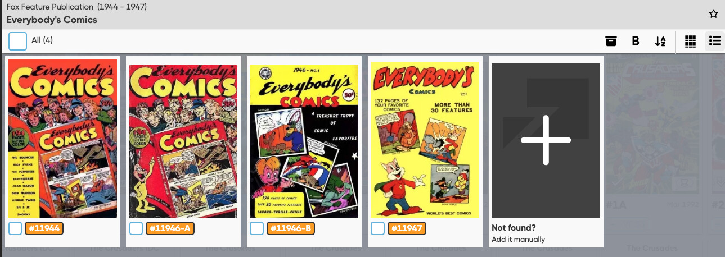The width and height of the screenshot is (725, 257).
Task: Open the 132 pages Everybody's Comics cover
Action: (x=425, y=140)
